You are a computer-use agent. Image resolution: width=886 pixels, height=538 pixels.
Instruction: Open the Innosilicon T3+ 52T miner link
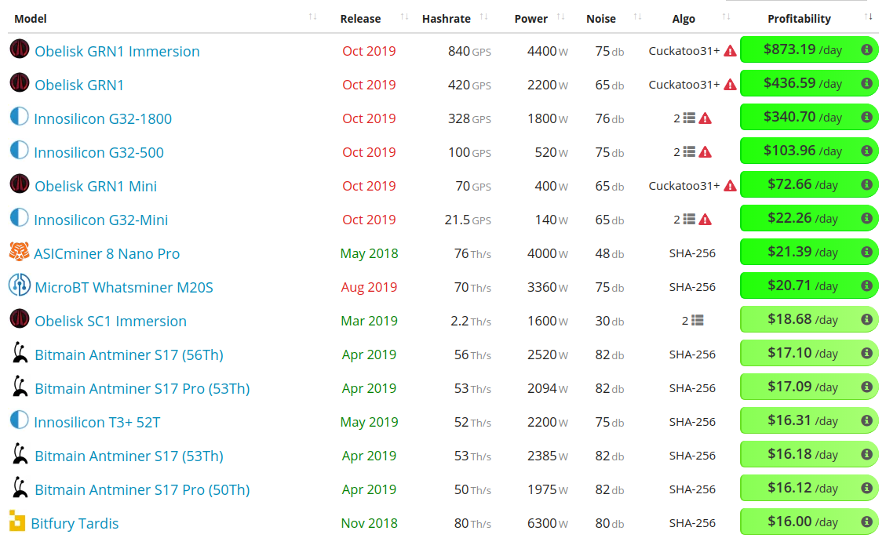click(x=97, y=423)
